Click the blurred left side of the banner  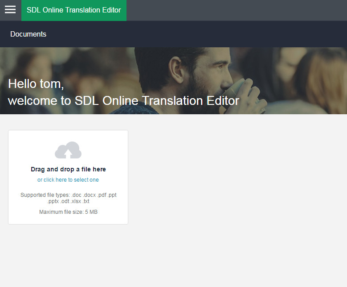53,62
